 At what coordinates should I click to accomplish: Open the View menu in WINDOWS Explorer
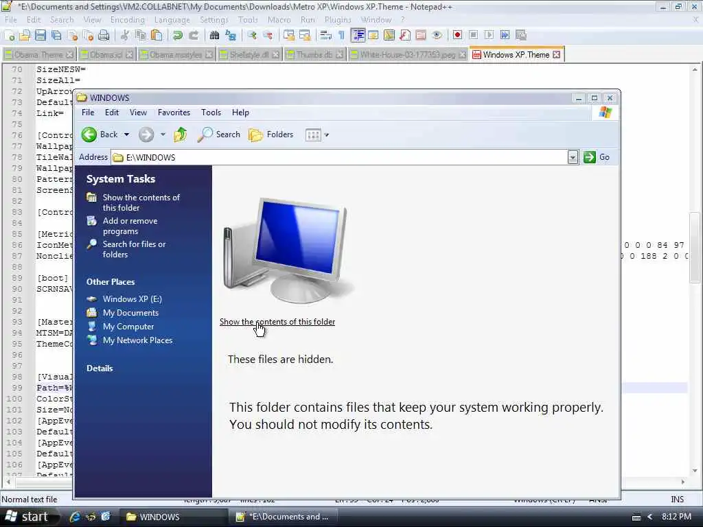(138, 113)
